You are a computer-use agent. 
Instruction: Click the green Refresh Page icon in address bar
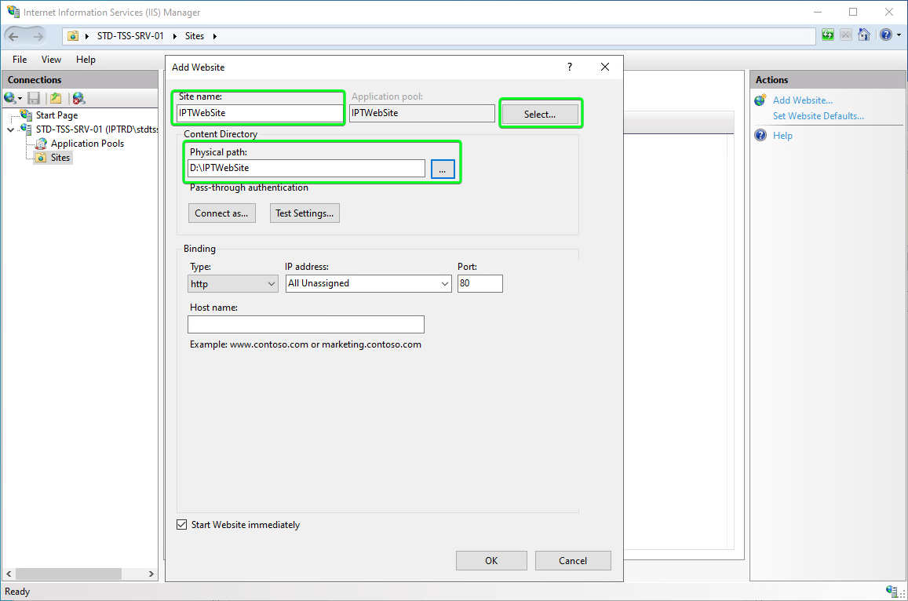tap(827, 35)
